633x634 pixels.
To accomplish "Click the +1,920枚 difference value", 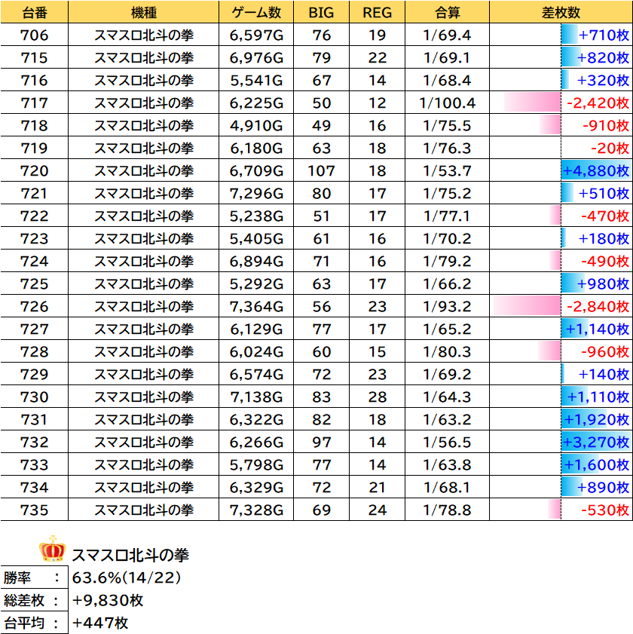I will pyautogui.click(x=596, y=419).
